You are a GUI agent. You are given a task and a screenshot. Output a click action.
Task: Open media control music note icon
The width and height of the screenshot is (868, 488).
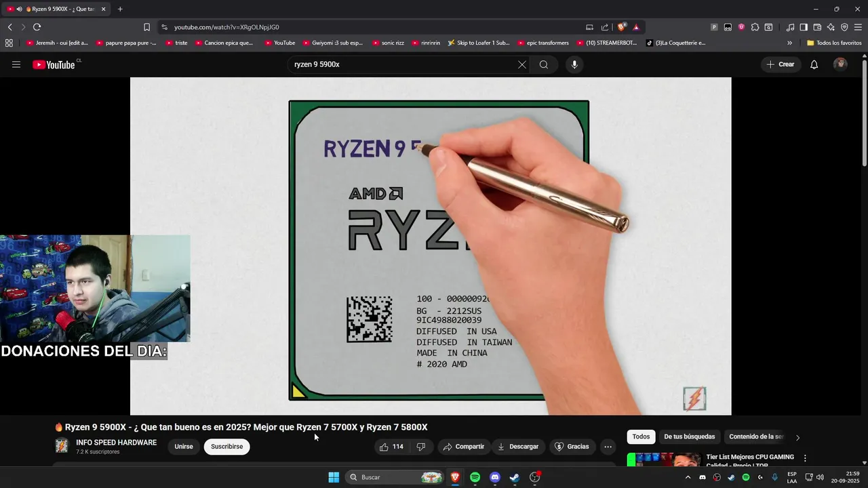790,27
